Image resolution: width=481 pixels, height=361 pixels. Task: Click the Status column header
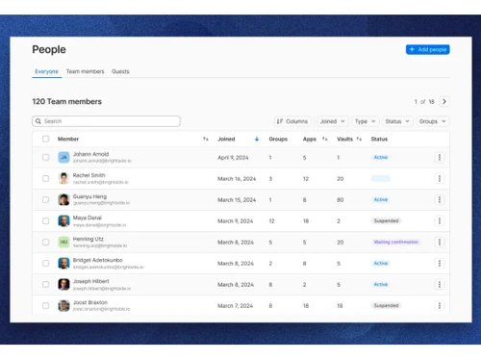coord(379,139)
